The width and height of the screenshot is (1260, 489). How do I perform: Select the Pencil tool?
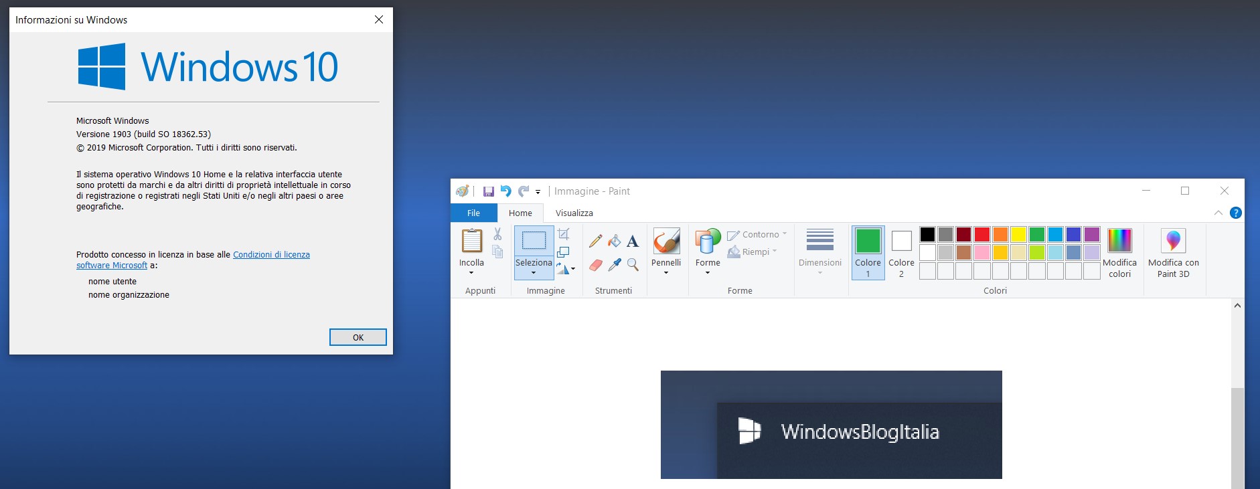tap(595, 241)
